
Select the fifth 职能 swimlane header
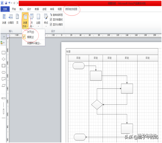pos(148,58)
